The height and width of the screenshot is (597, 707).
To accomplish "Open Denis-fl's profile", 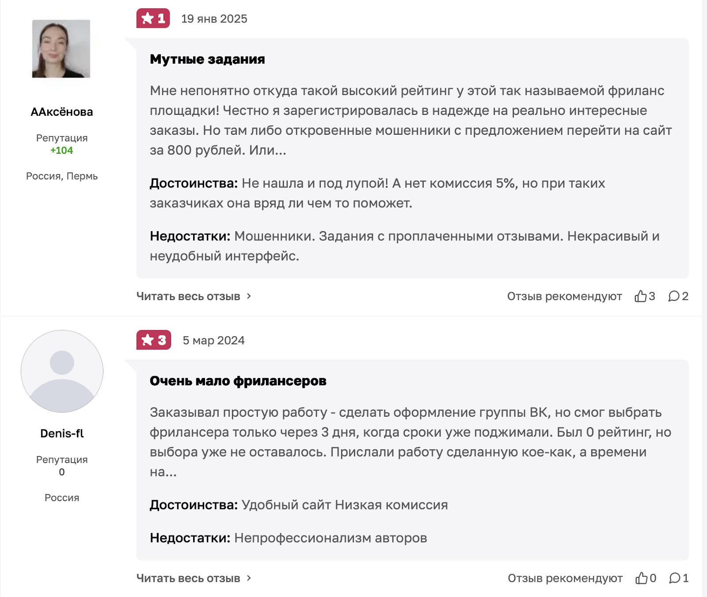I will tap(61, 433).
